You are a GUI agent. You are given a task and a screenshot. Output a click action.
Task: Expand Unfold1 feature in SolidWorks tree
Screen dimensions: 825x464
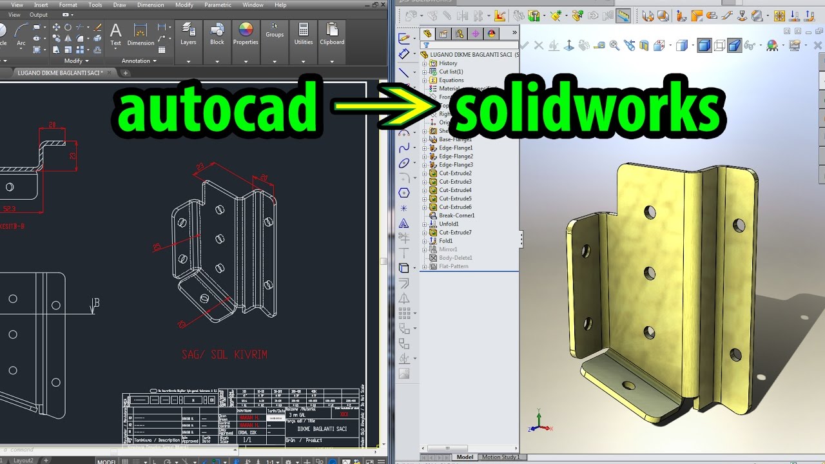[424, 224]
